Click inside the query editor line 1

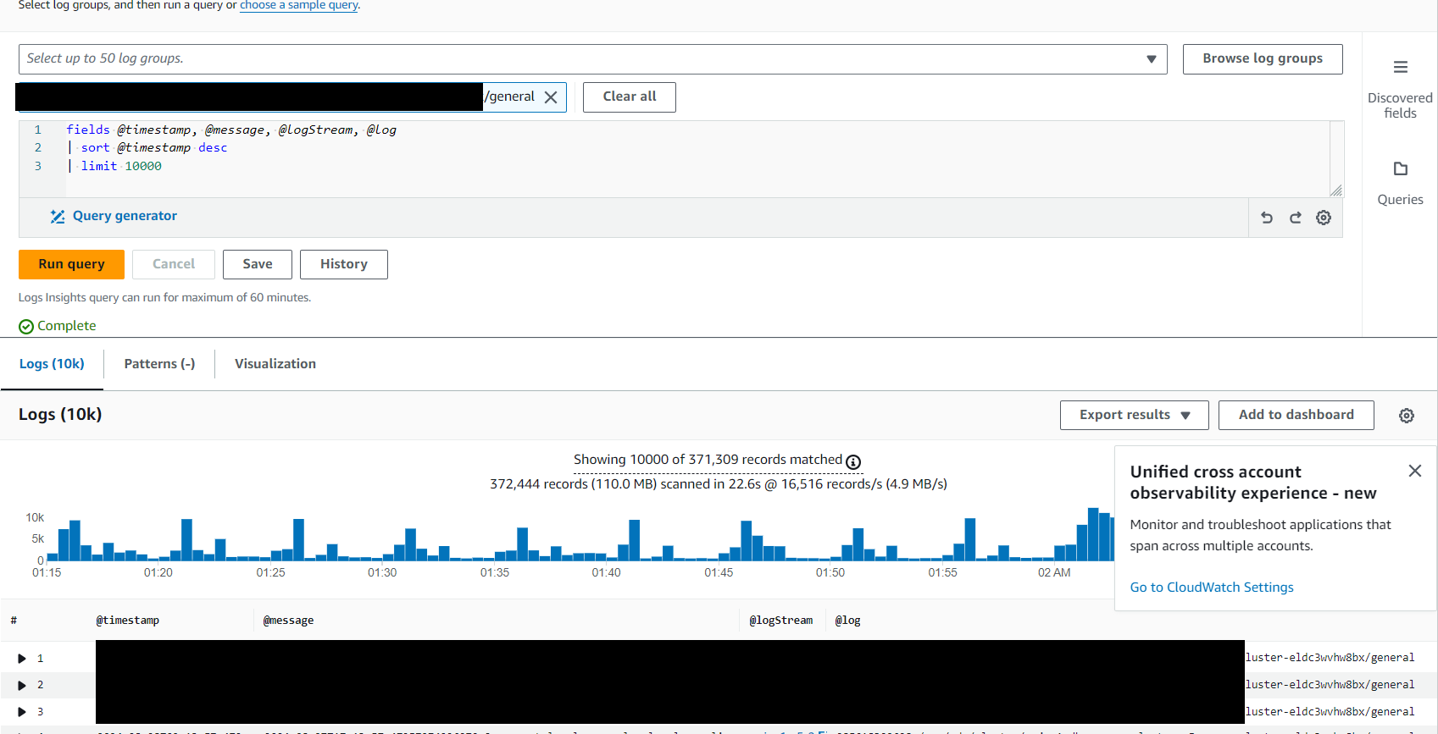tap(231, 130)
